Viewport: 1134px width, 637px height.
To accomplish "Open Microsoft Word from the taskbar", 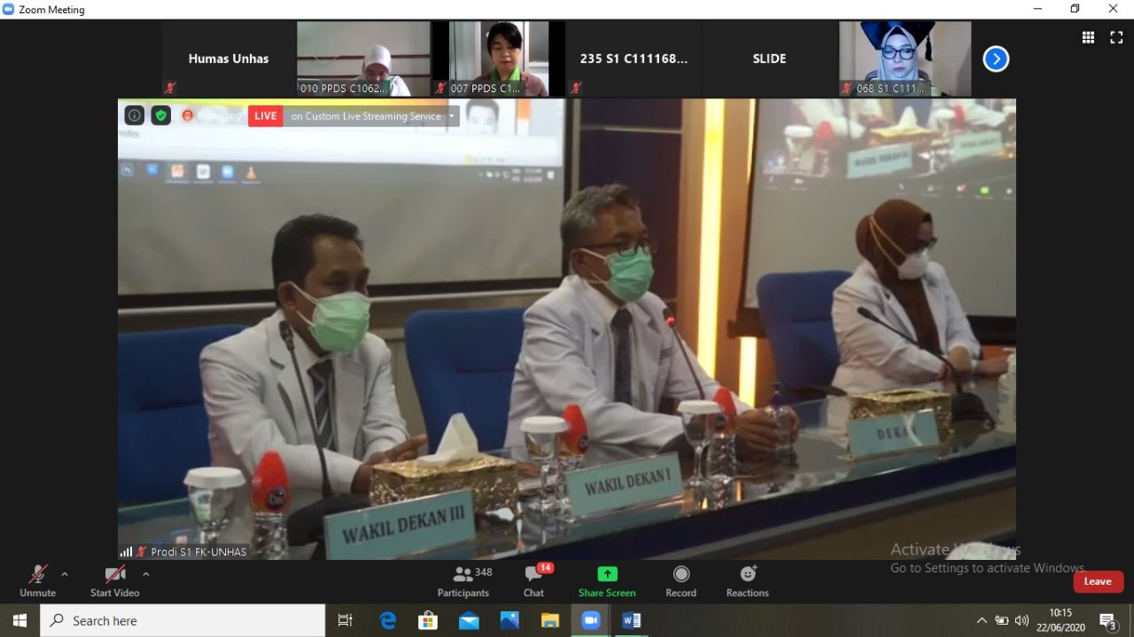I will 632,621.
